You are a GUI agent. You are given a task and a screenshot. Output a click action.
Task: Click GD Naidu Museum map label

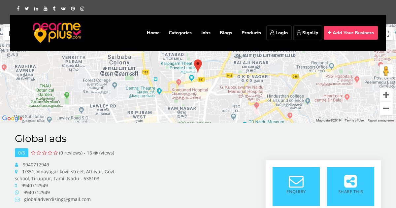(266, 121)
